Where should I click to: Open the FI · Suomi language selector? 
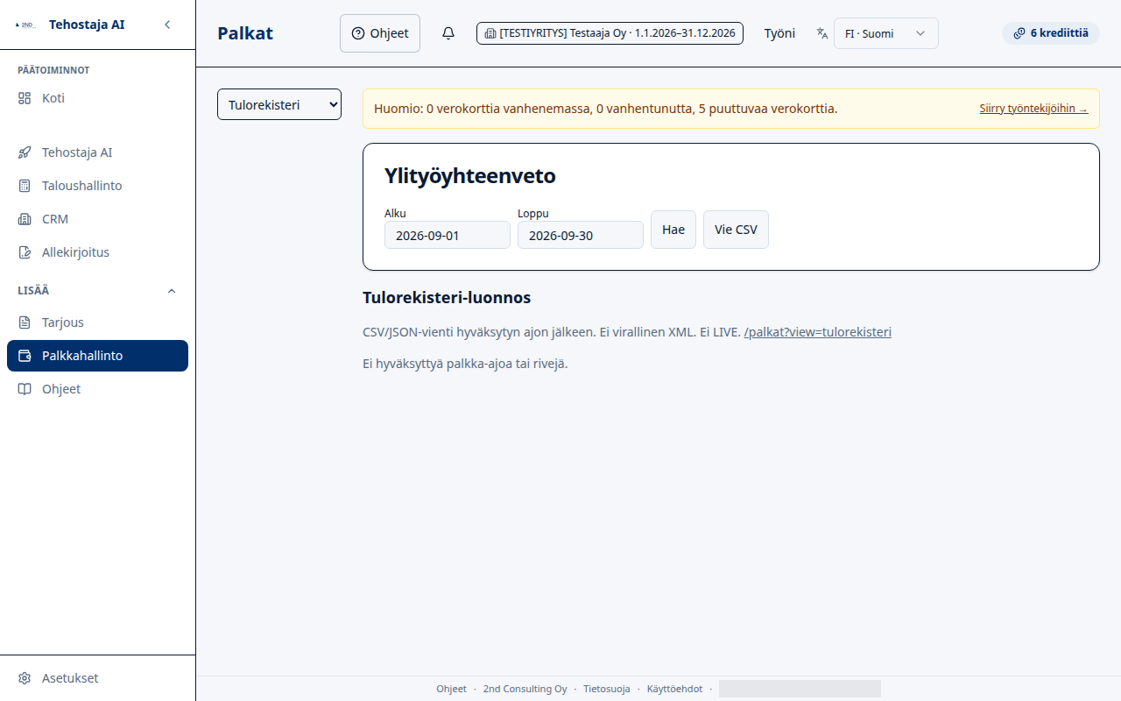click(x=885, y=33)
